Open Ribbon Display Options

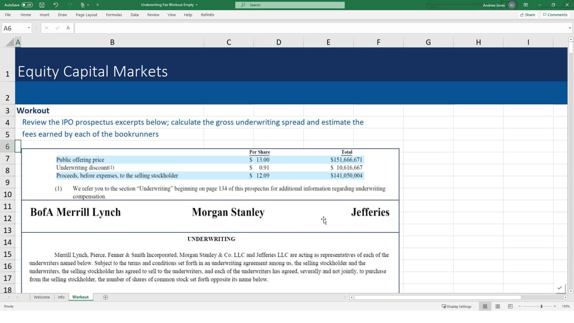(x=526, y=5)
